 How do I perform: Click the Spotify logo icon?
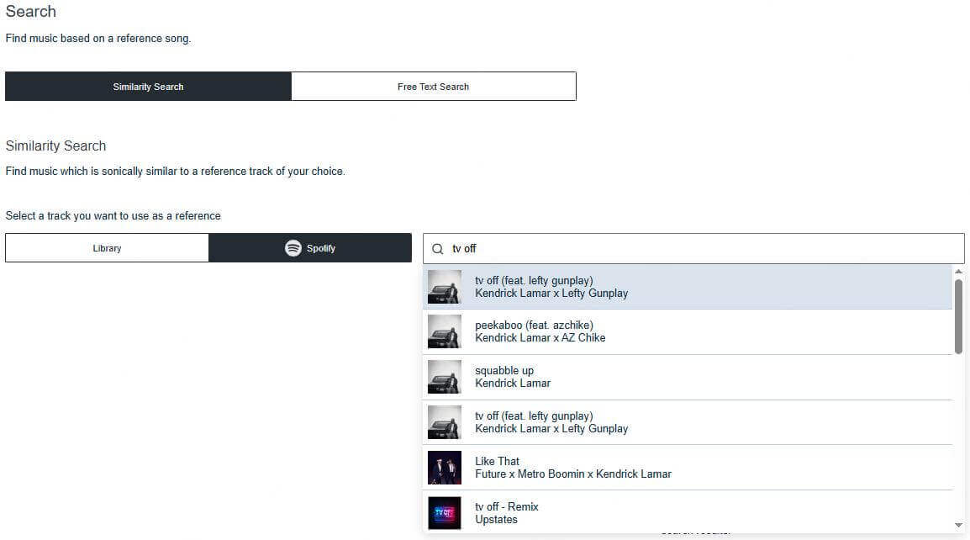tap(293, 248)
